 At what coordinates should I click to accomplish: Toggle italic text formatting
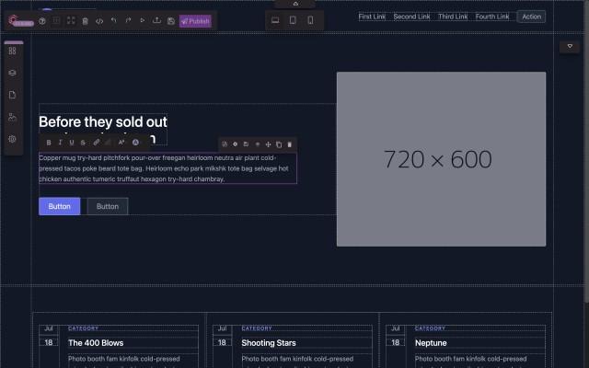coord(61,143)
